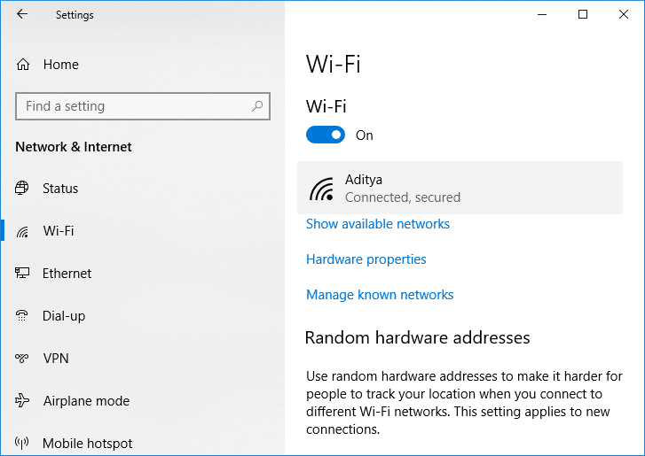
Task: Maximize the Settings window
Action: click(583, 14)
